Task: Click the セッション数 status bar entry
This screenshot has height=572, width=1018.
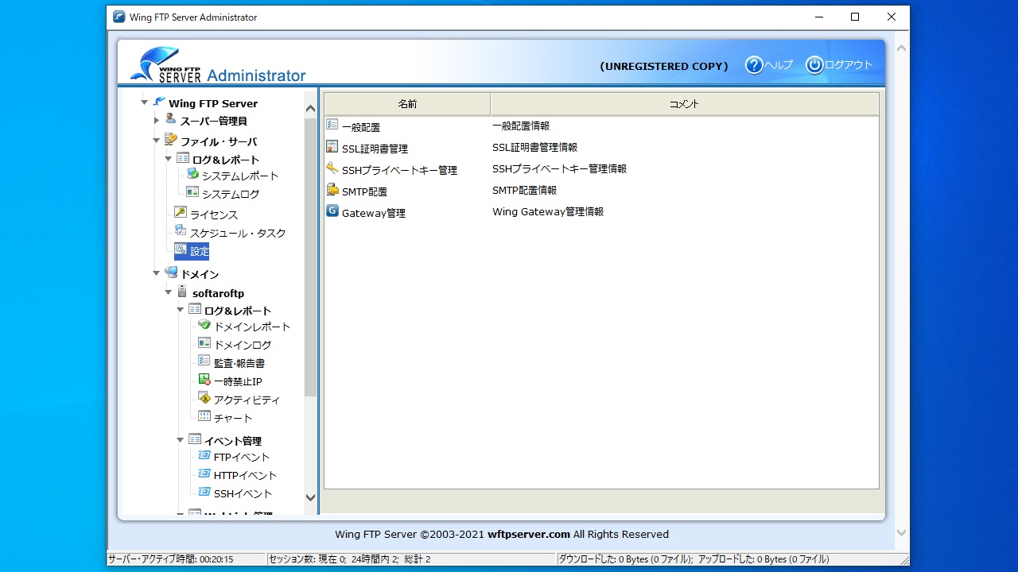Action: tap(411, 559)
